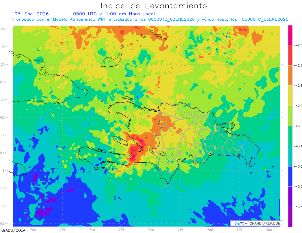Select the "69W" longitude label
This screenshot has height=233, width=302.
point(239,229)
